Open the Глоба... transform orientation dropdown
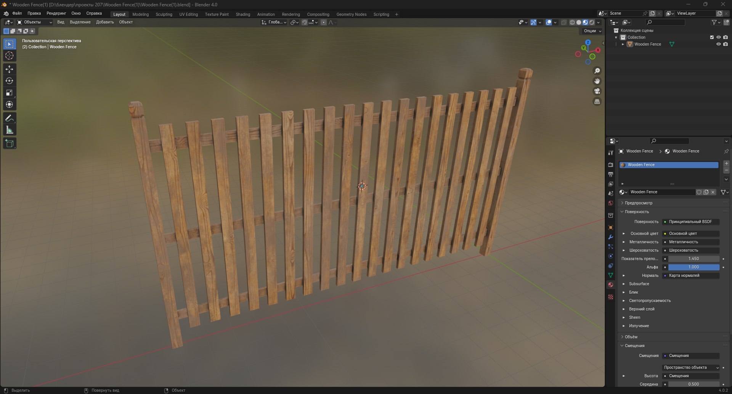 (x=274, y=23)
